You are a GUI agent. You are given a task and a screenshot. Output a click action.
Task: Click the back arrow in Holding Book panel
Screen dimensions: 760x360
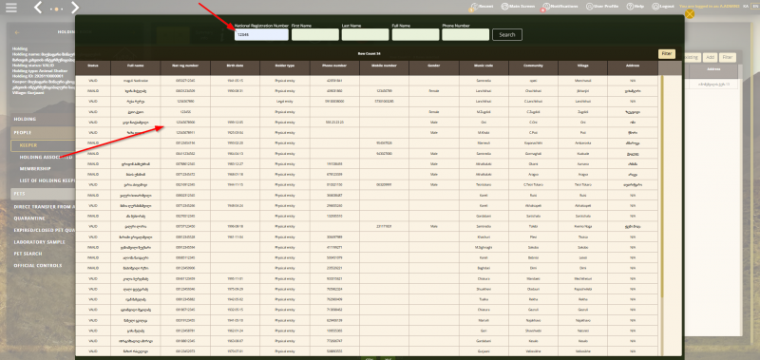pyautogui.click(x=17, y=32)
